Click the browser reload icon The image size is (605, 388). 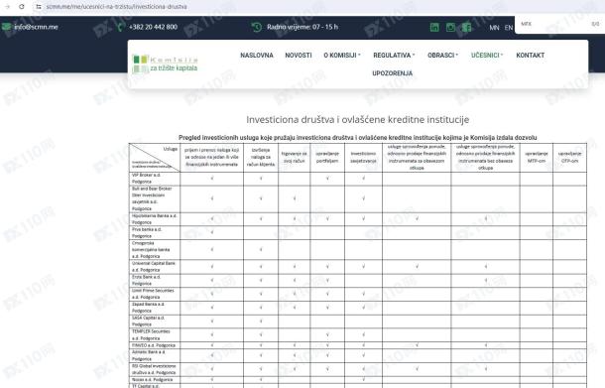point(22,7)
